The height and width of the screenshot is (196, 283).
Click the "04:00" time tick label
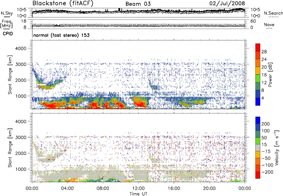click(67, 189)
